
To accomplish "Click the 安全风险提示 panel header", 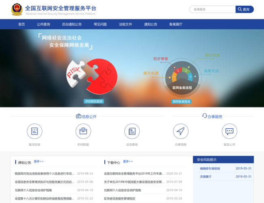I will (223, 160).
